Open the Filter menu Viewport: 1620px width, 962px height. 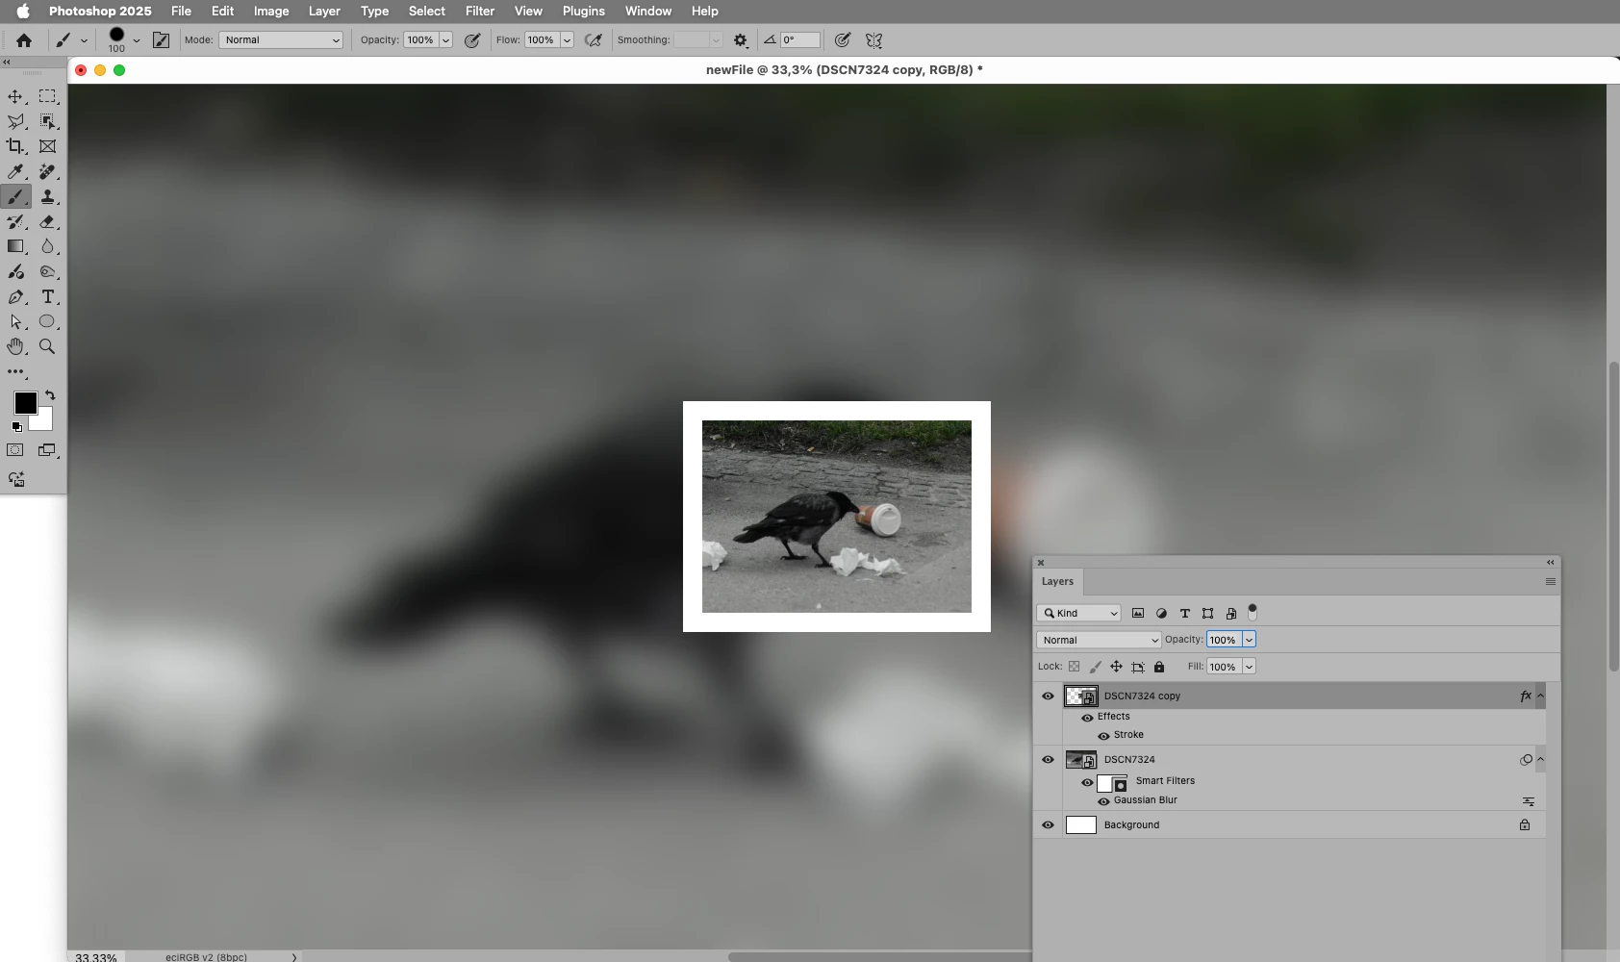point(480,11)
